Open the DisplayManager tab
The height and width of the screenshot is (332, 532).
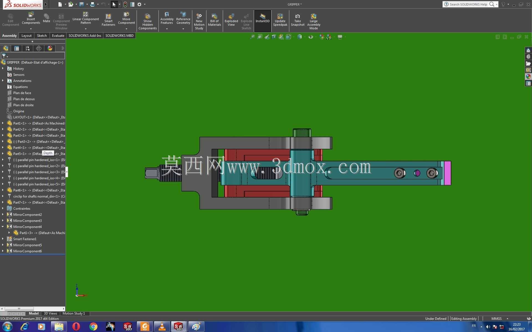(50, 48)
